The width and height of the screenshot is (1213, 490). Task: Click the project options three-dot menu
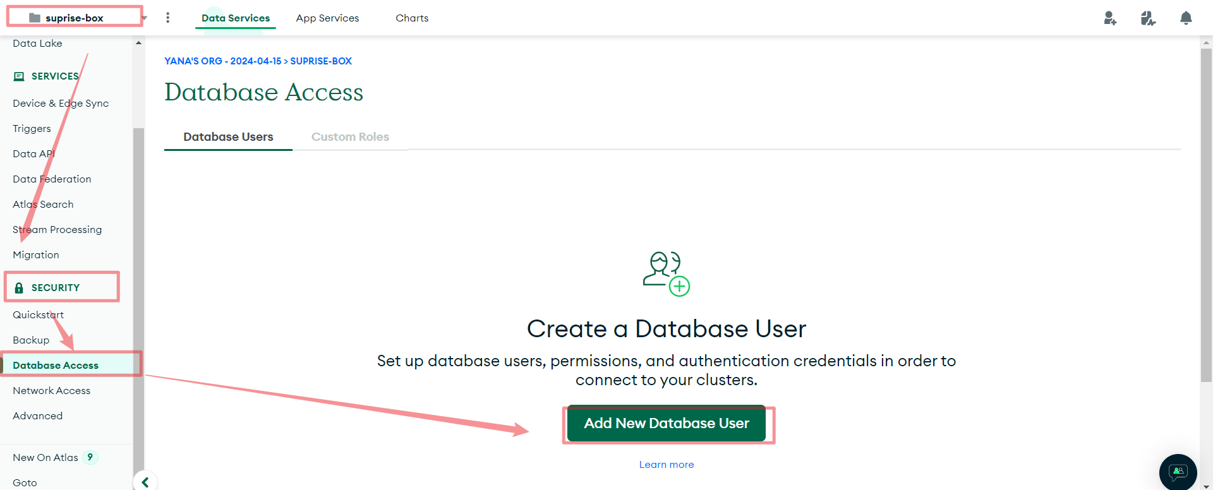pyautogui.click(x=167, y=18)
